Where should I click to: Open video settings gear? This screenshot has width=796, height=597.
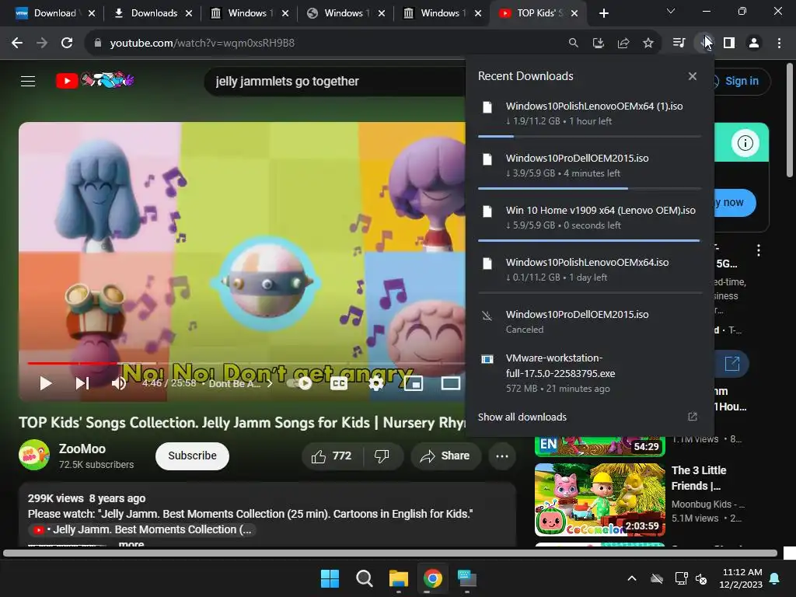(x=376, y=383)
